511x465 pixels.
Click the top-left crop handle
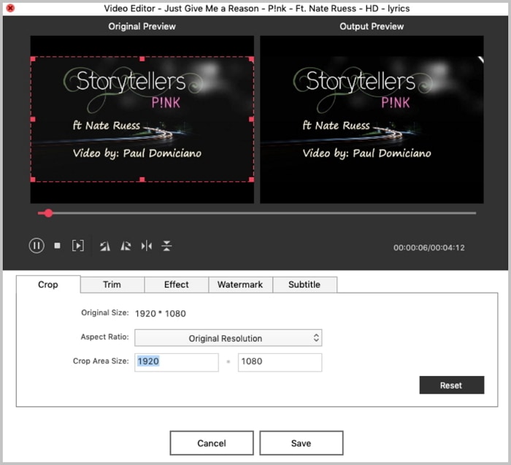[x=33, y=59]
